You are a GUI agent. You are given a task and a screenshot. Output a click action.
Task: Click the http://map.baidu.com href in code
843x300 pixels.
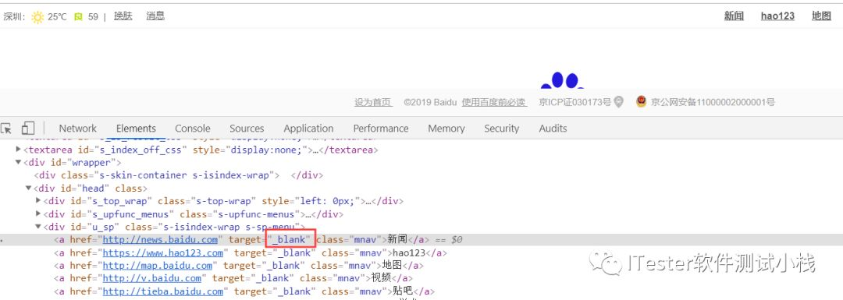pos(158,265)
